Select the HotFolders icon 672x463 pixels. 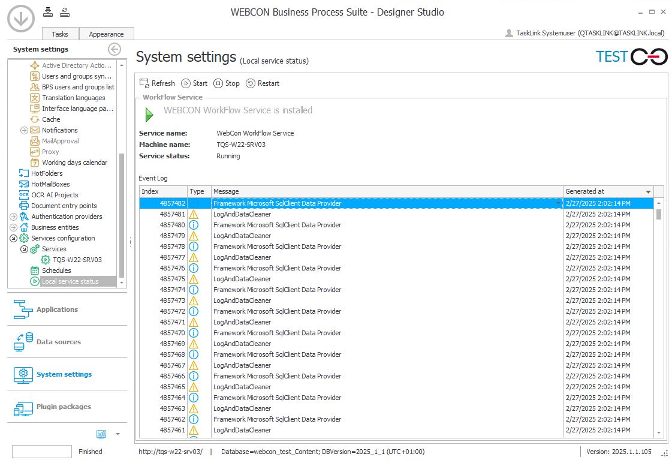[23, 173]
